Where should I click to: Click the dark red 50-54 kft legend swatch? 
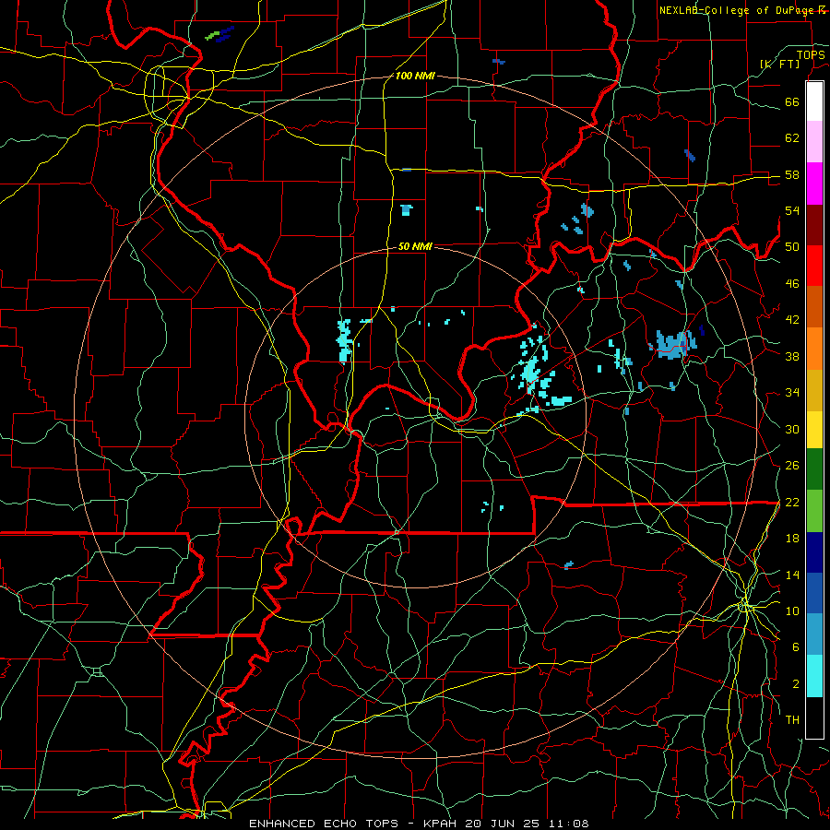(814, 225)
